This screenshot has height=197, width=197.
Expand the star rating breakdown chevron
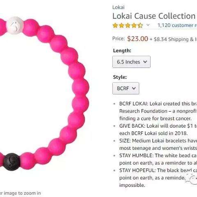pyautogui.click(x=148, y=25)
